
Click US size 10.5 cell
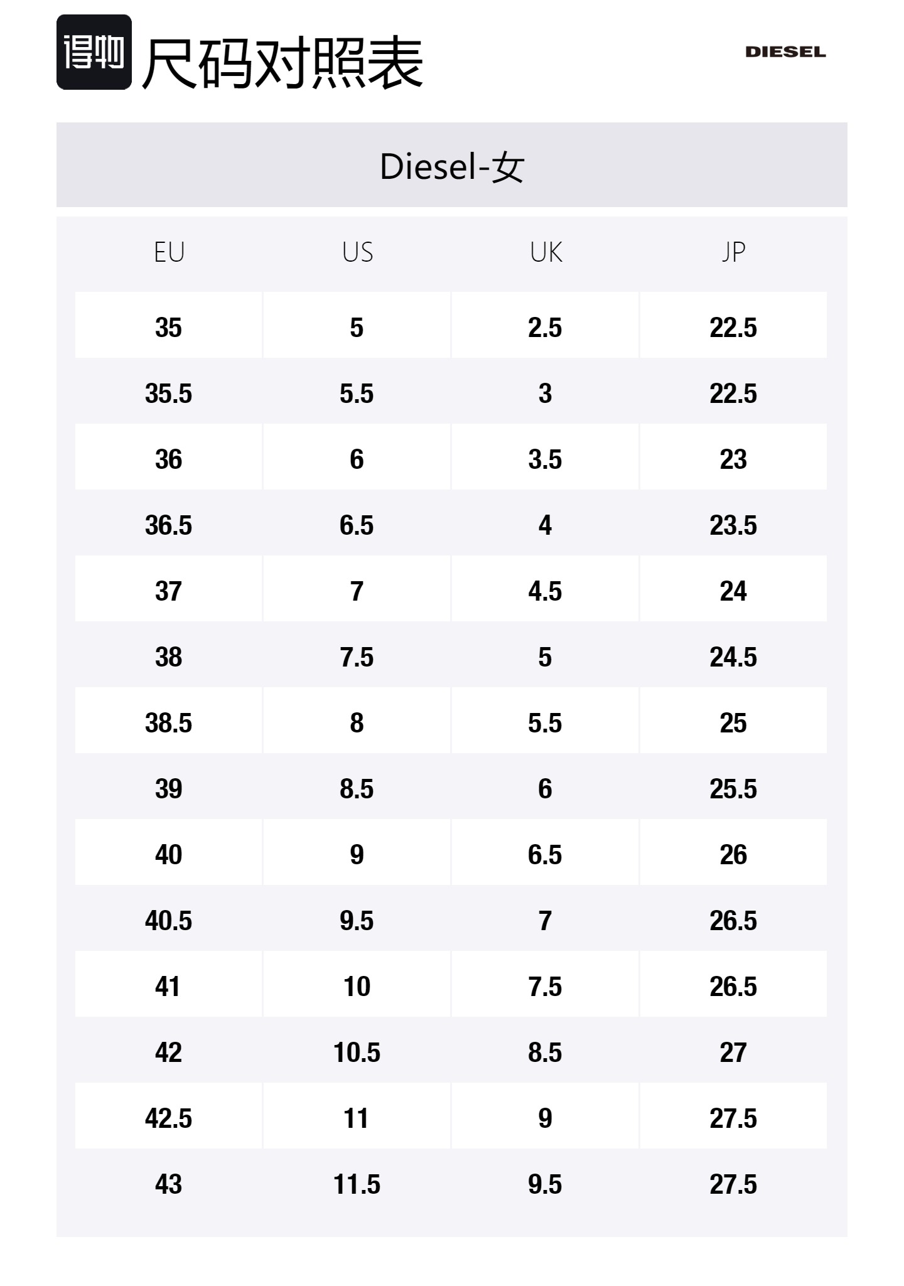pyautogui.click(x=357, y=1053)
